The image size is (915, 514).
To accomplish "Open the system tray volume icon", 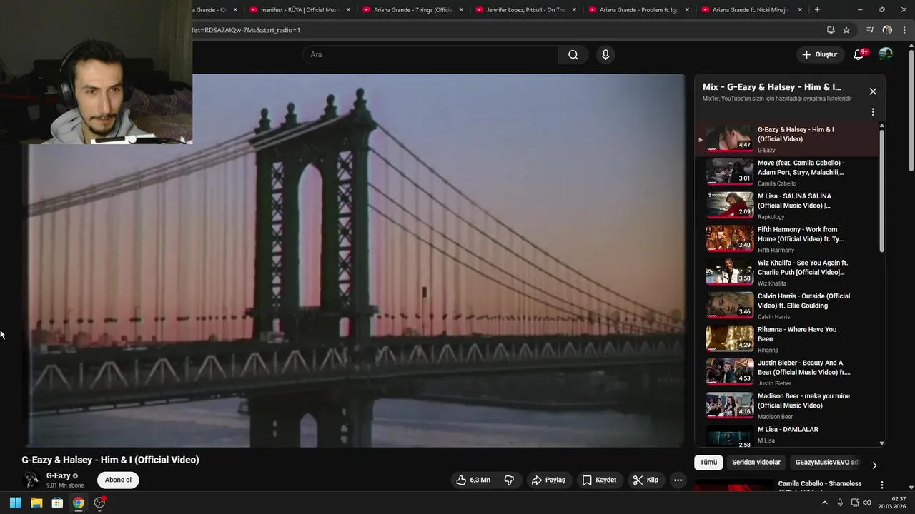I will pos(866,503).
